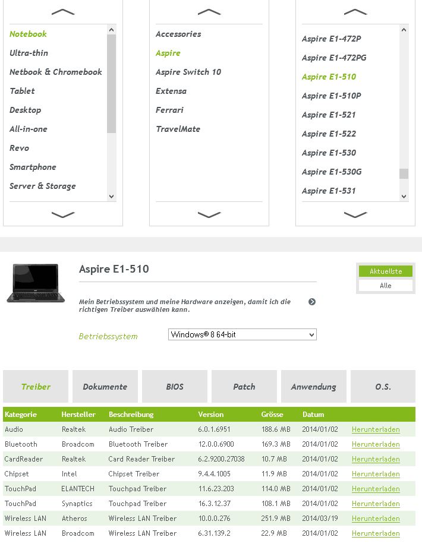
Task: Click the Version column header
Action: click(210, 414)
